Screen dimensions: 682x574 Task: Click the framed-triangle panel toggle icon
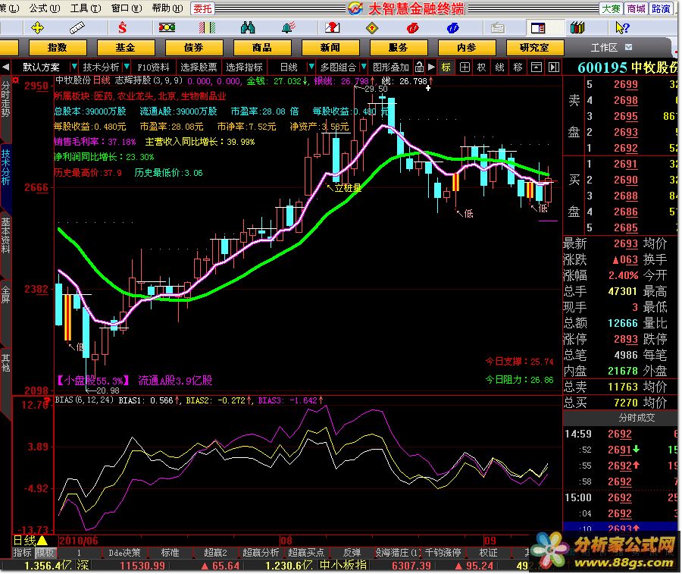[x=537, y=67]
